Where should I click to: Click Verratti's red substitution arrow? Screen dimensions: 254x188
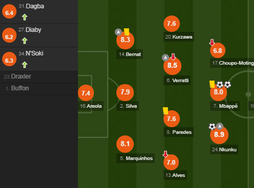click(x=173, y=57)
